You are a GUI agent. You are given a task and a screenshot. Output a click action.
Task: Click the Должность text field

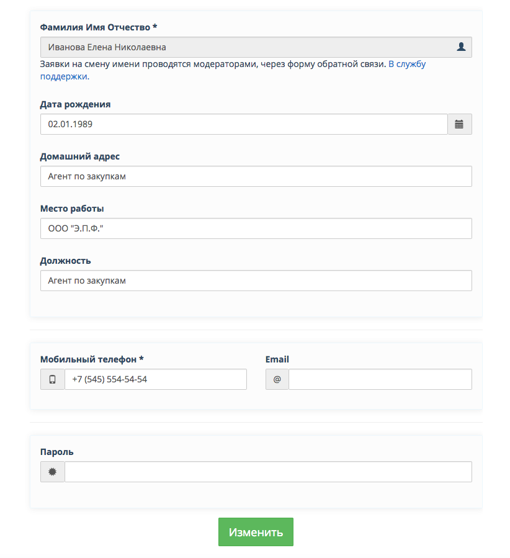[256, 281]
